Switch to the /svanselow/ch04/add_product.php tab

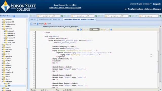tap(50, 19)
